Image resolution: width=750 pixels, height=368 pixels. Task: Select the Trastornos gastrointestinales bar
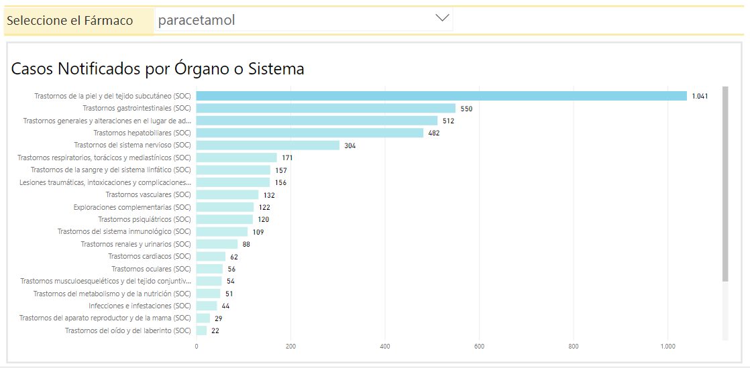[x=325, y=108]
